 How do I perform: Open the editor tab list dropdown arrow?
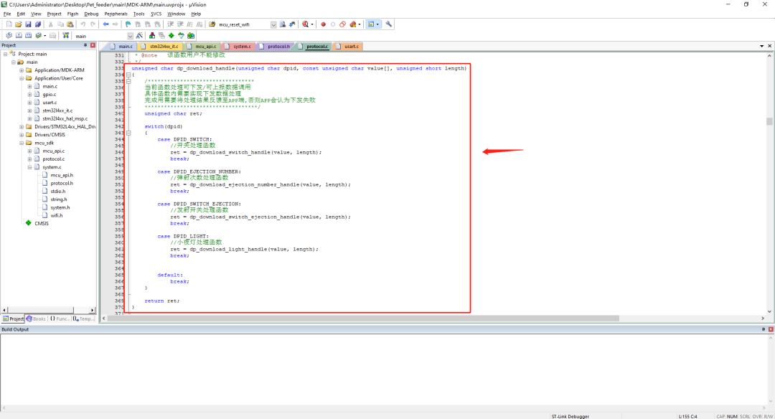(x=761, y=46)
